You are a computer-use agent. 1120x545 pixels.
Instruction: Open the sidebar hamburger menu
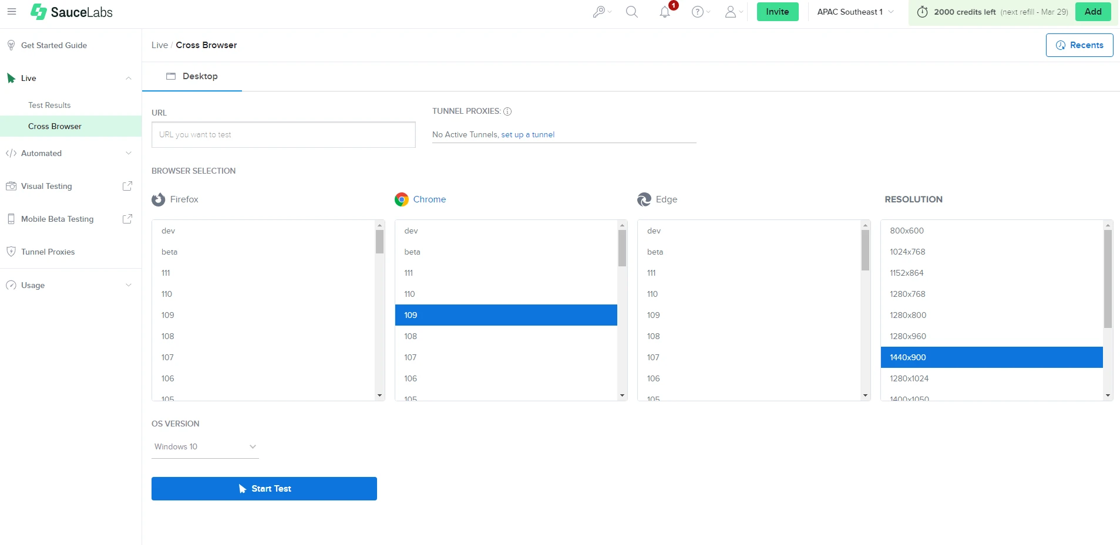(12, 12)
